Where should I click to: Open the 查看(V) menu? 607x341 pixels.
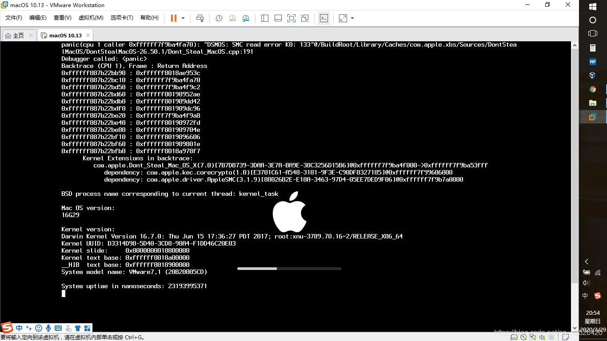63,18
